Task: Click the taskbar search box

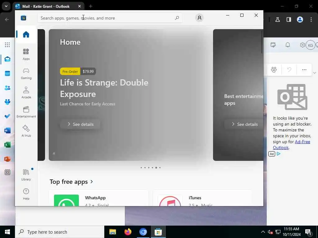Action: point(60,232)
